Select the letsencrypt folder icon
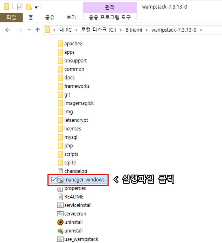This screenshot has height=243, width=222. tap(60, 120)
